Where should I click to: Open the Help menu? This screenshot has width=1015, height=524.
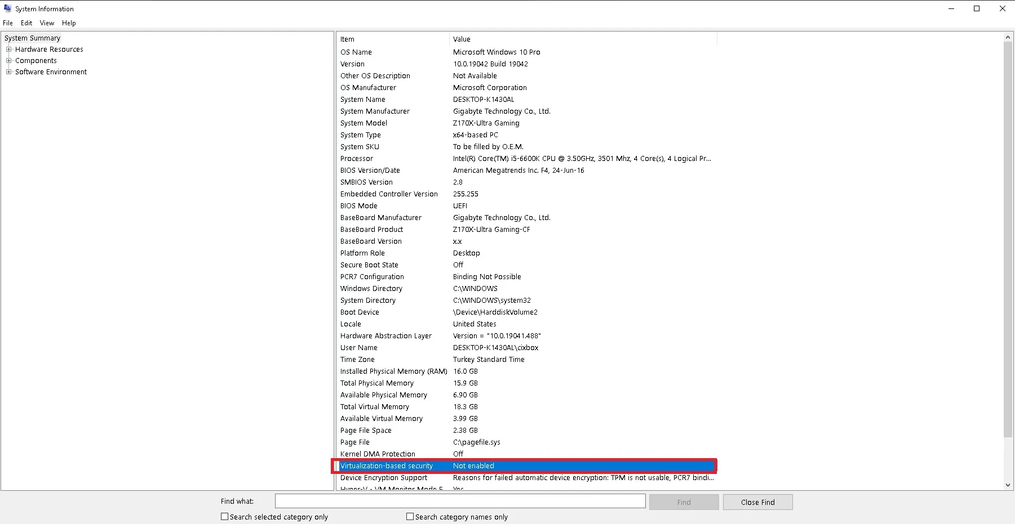click(69, 23)
